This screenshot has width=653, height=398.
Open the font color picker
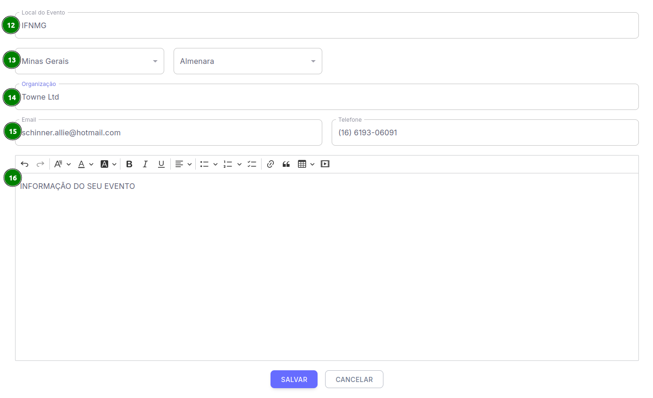click(85, 164)
